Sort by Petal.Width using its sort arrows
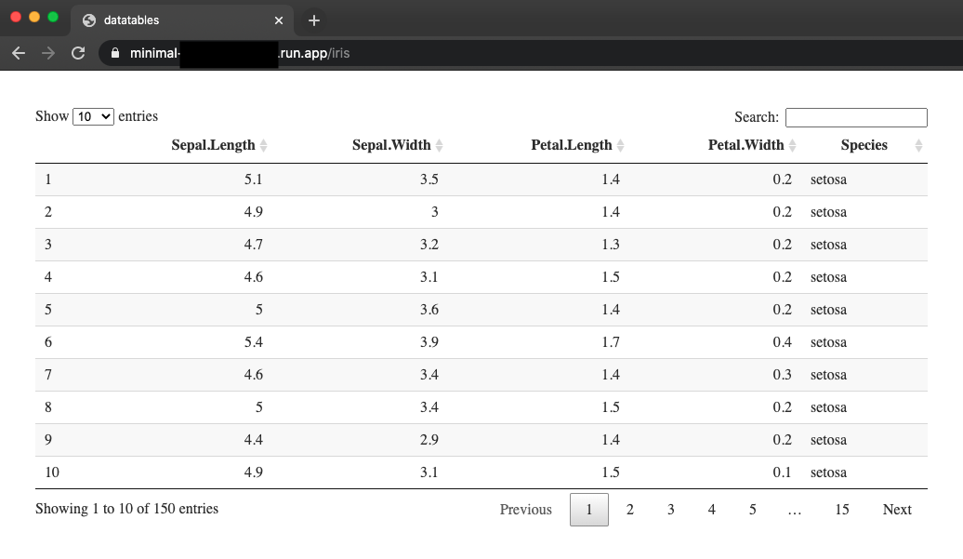The image size is (963, 559). (x=792, y=146)
